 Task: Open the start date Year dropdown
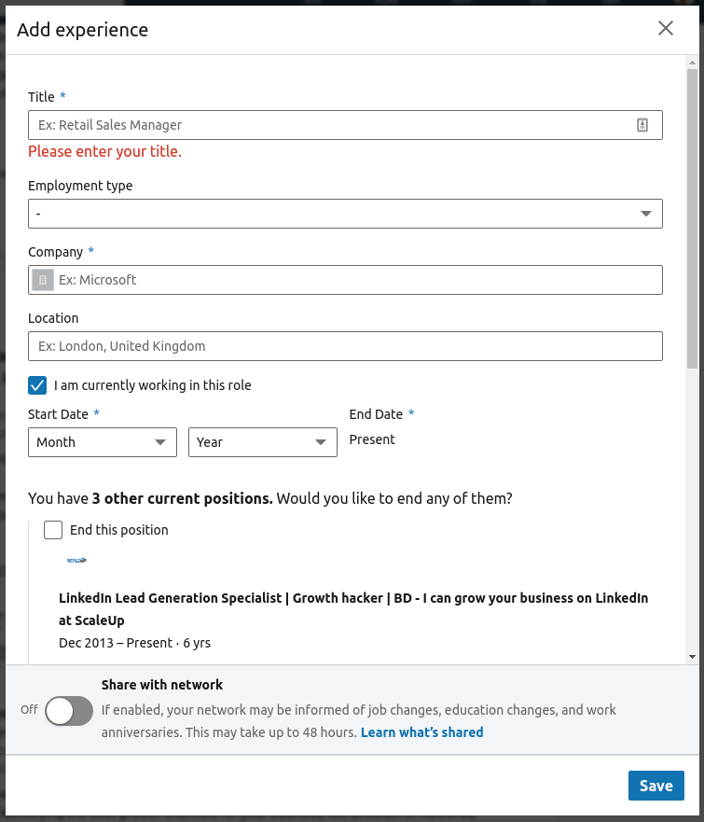tap(263, 442)
